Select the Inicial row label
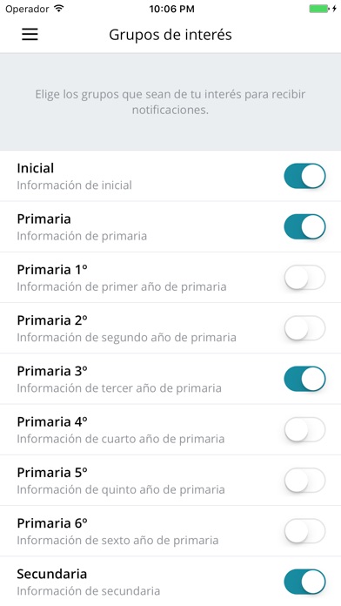 [x=36, y=168]
